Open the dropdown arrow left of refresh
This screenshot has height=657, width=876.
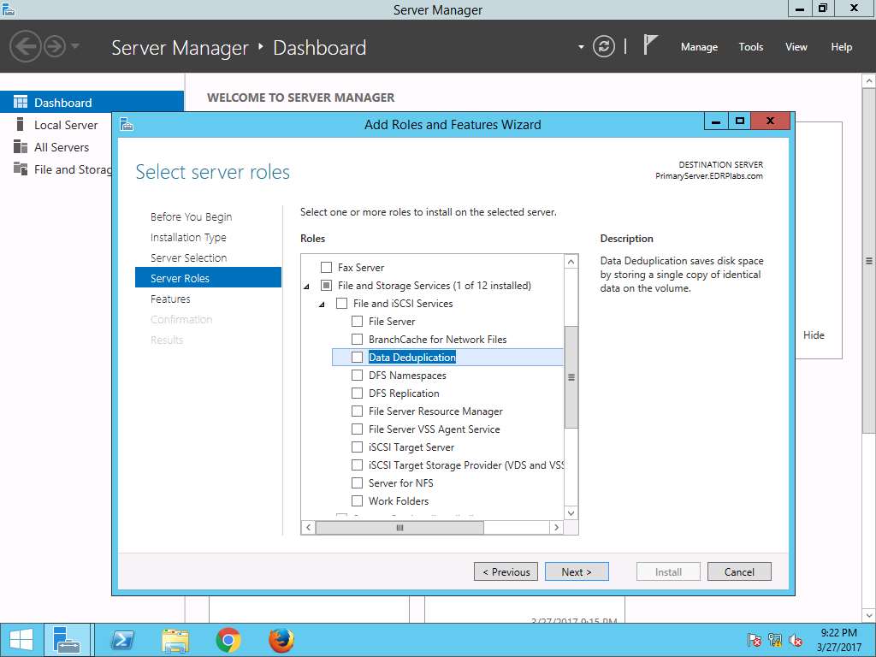[581, 47]
